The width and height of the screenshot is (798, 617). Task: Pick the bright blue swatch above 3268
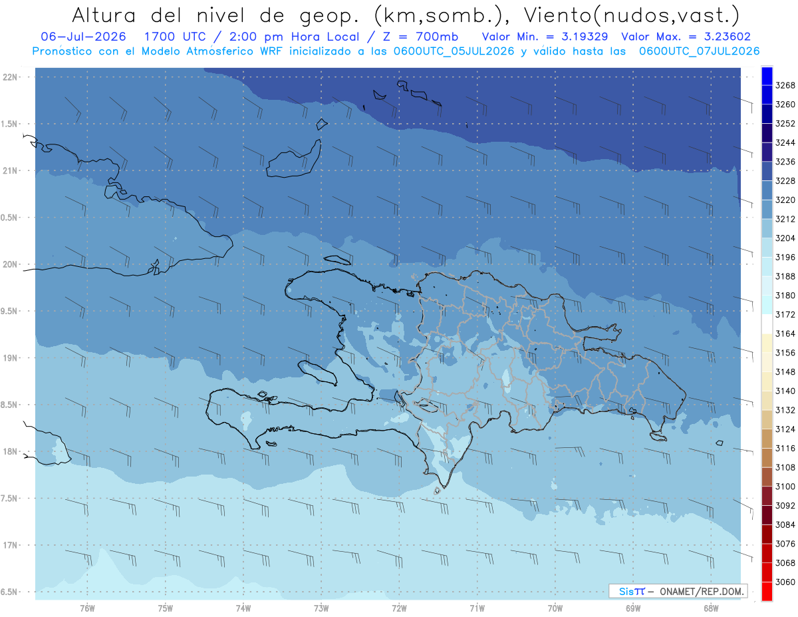click(x=766, y=76)
